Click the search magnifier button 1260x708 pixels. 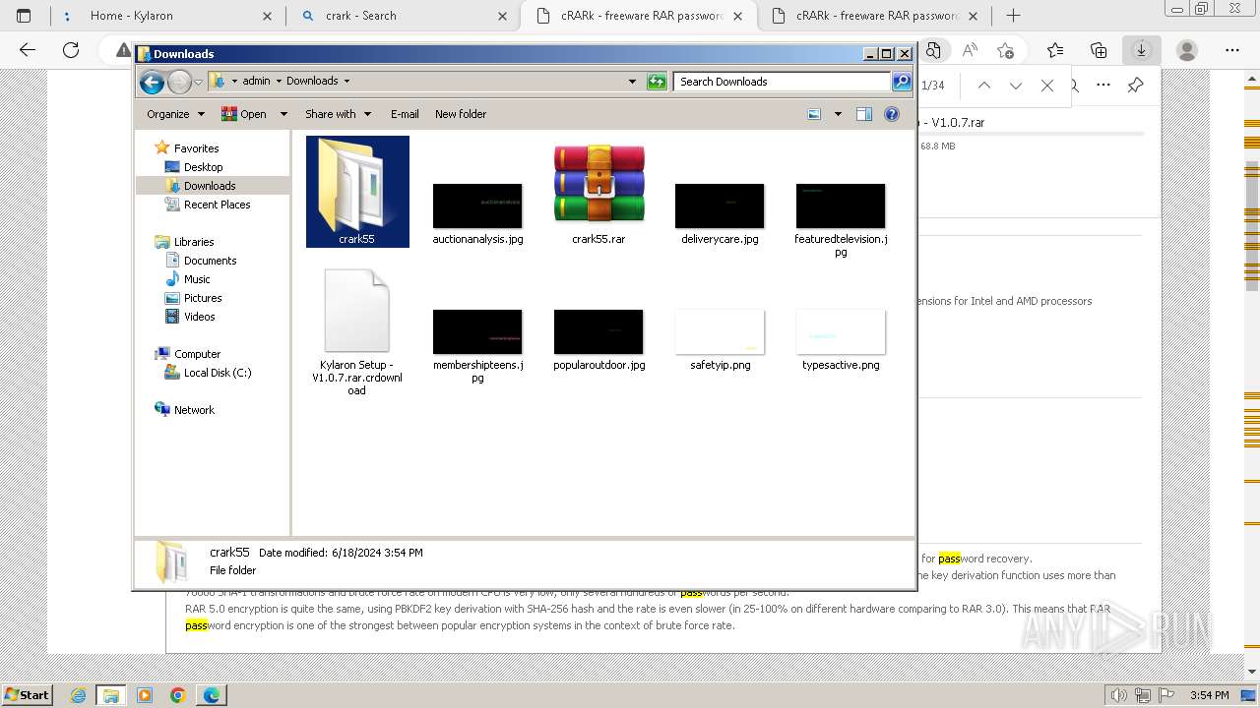click(902, 82)
